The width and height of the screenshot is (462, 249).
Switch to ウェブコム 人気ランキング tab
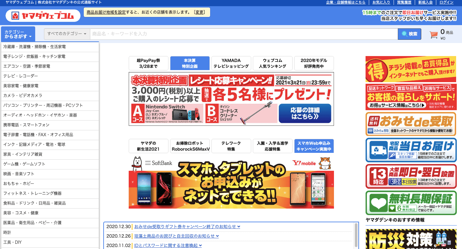273,63
